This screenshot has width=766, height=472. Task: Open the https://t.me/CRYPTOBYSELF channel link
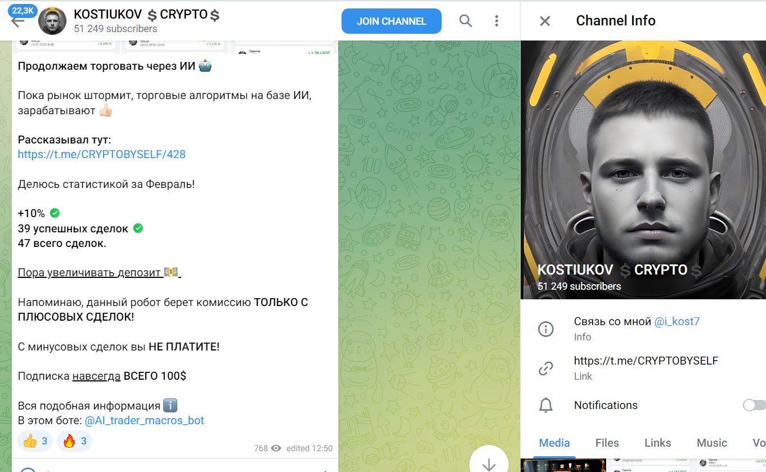646,361
